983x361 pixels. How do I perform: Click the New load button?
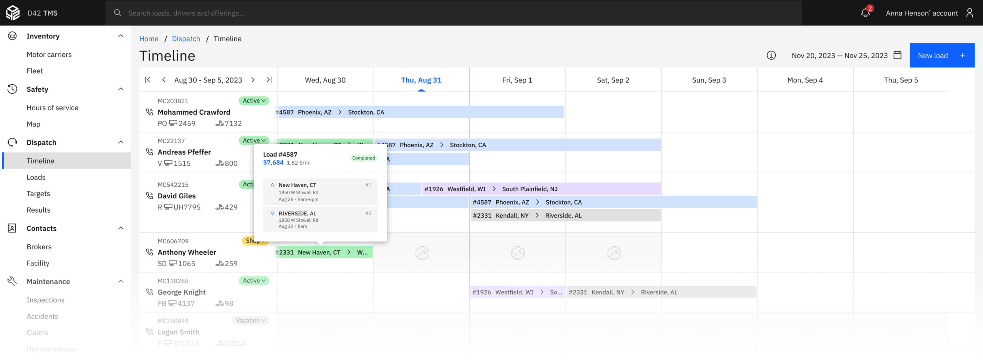942,55
